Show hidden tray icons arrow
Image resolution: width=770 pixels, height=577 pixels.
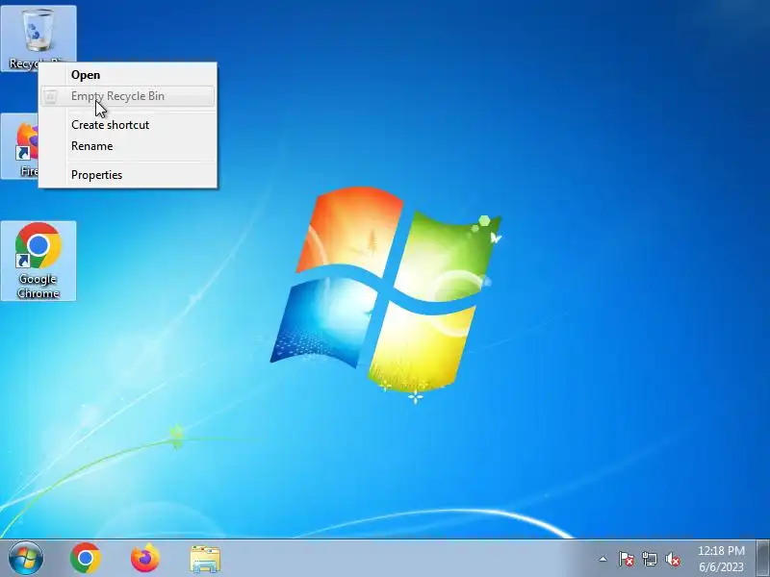(x=603, y=559)
